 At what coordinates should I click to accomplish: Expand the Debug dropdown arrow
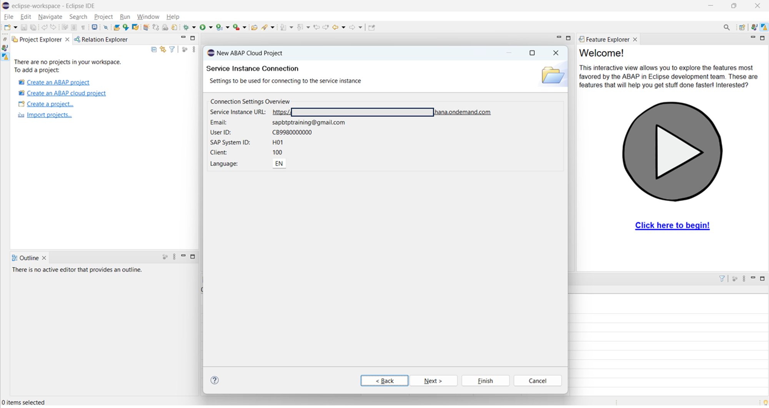(194, 27)
